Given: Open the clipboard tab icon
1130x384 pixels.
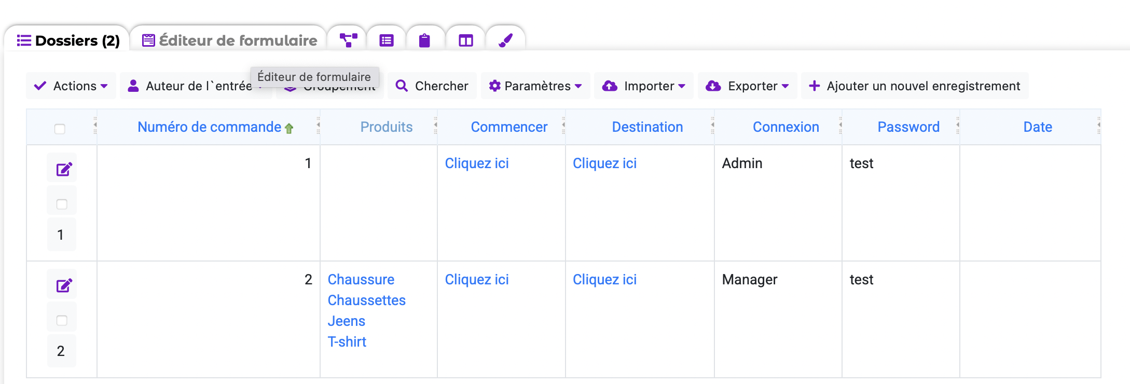Looking at the screenshot, I should [x=424, y=40].
